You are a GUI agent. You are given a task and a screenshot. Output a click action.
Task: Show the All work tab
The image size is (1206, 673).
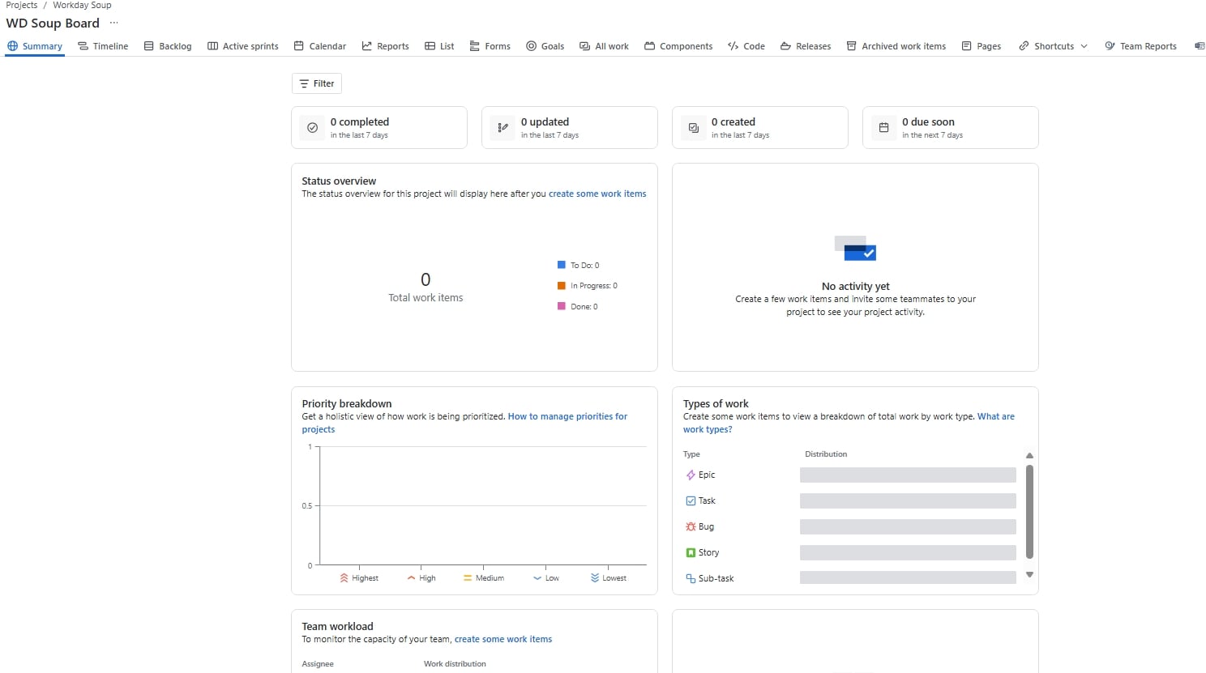point(605,46)
